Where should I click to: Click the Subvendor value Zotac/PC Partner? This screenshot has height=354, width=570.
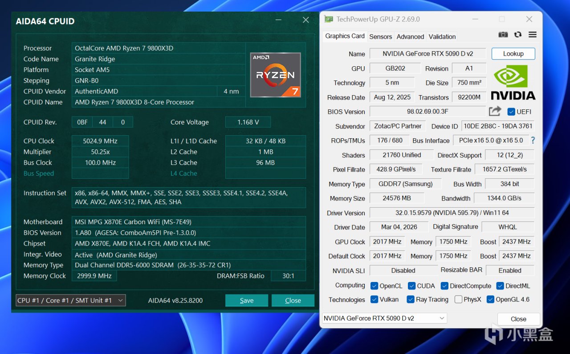coord(398,126)
